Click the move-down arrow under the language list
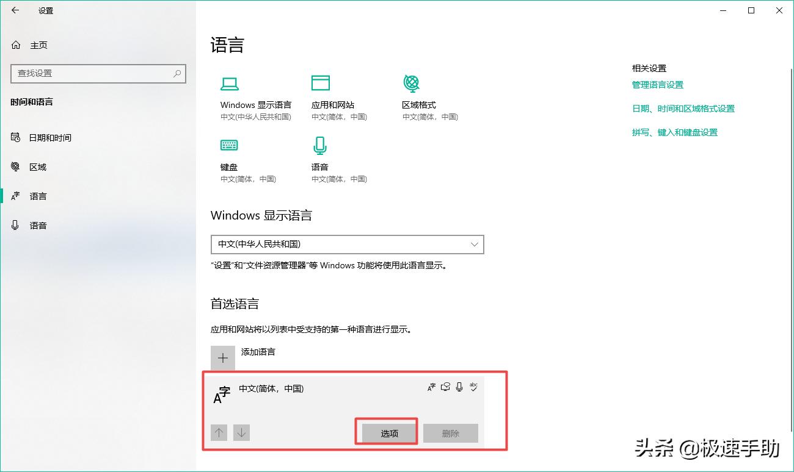 pos(241,432)
